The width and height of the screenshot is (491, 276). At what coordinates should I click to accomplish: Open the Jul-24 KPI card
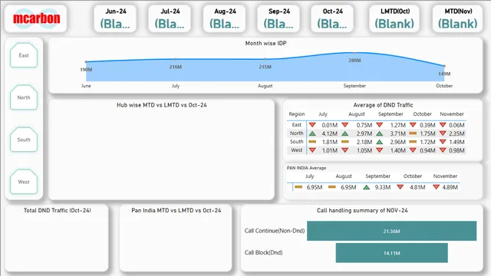click(x=170, y=18)
